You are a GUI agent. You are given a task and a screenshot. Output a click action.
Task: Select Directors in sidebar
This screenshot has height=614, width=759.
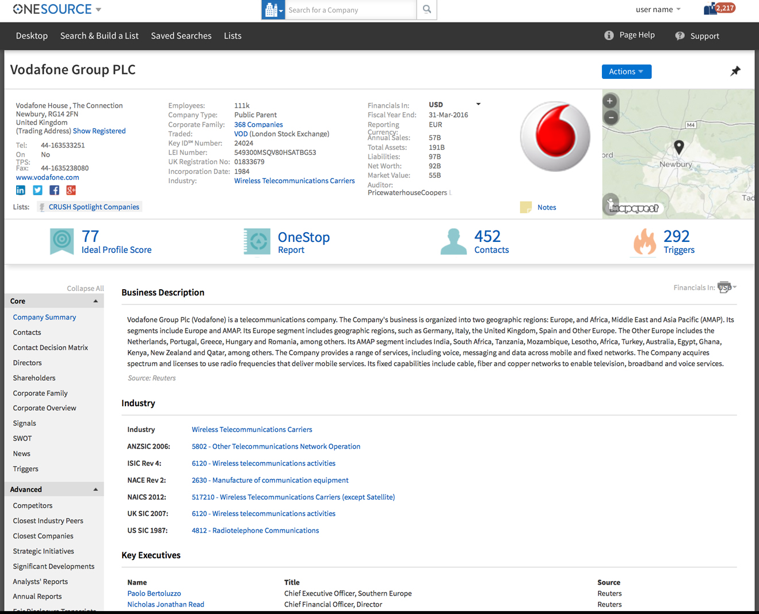27,363
